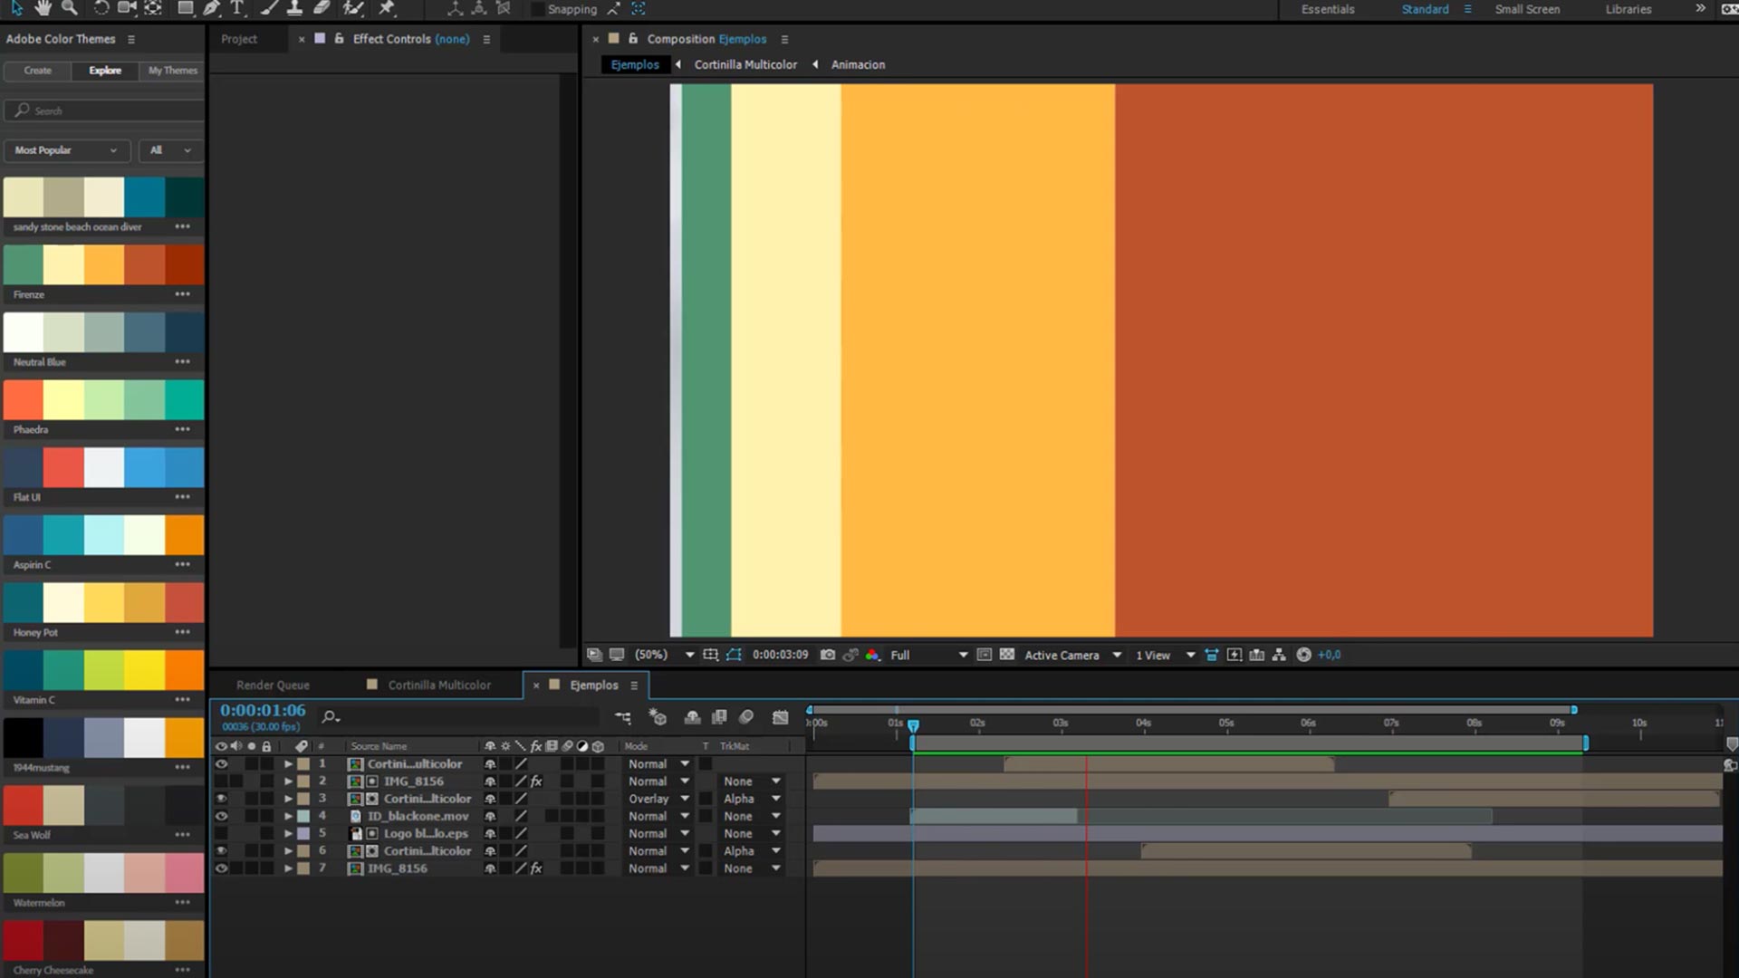The height and width of the screenshot is (978, 1739).
Task: Enable the Snapping checkbox
Action: tap(538, 9)
